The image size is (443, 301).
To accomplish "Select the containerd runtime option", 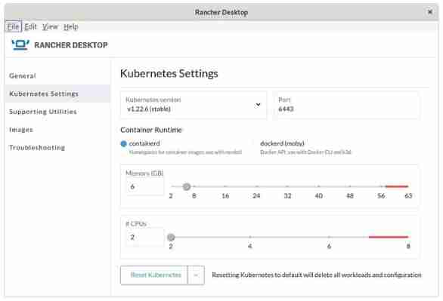I will pyautogui.click(x=123, y=143).
